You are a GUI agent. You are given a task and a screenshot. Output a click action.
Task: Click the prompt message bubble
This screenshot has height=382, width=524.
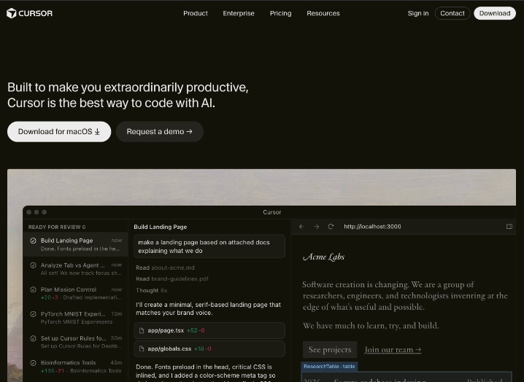(x=209, y=246)
